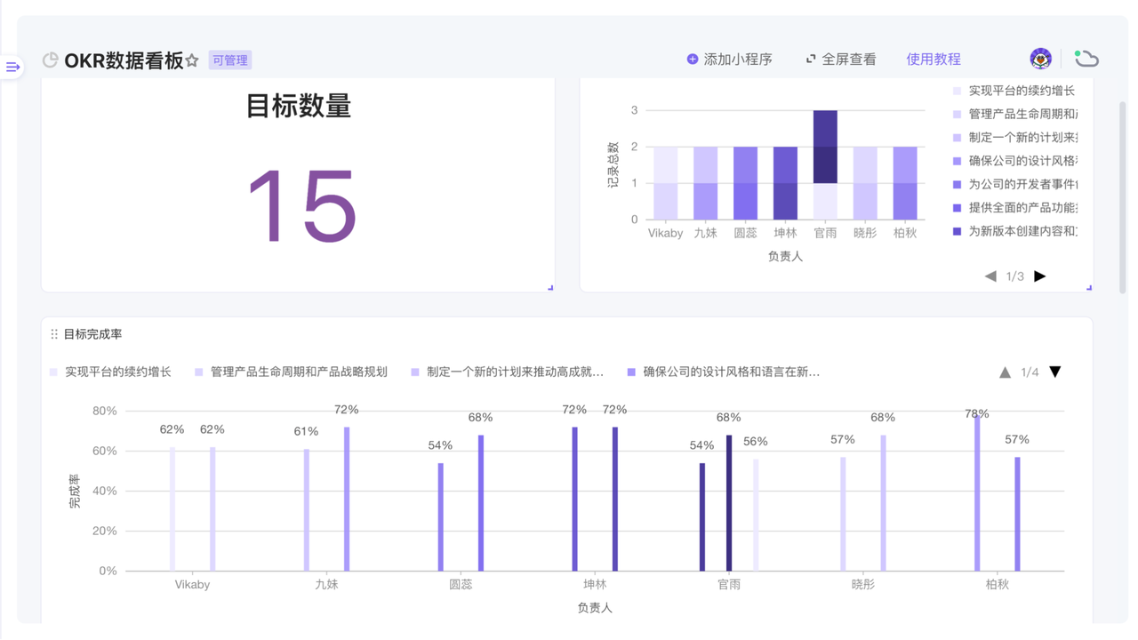Go to next legend page in stacked chart
The height and width of the screenshot is (640, 1138).
pyautogui.click(x=1039, y=276)
